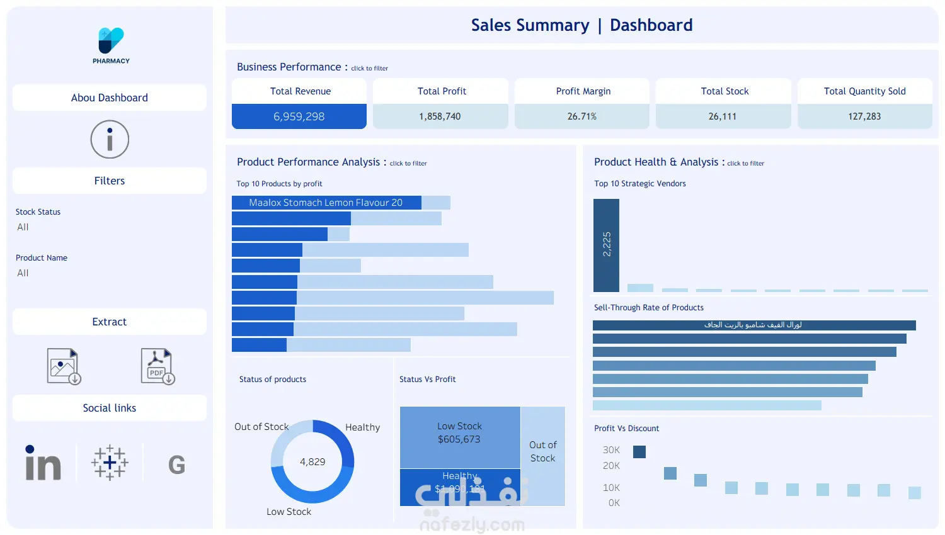This screenshot has height=535, width=945.
Task: Select the Low Stock treemap tile
Action: pos(460,437)
